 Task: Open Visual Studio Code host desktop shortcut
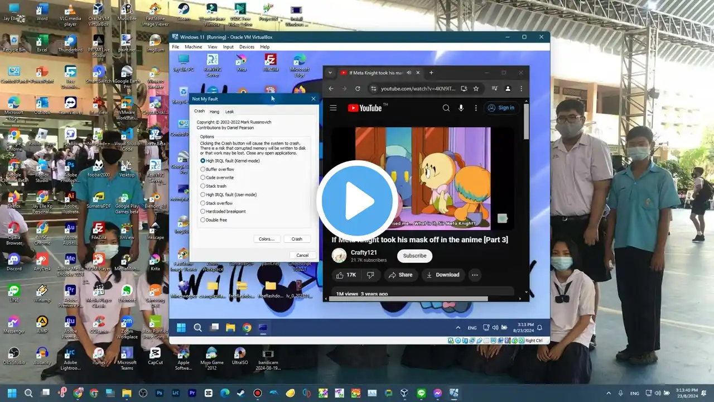[x=127, y=139]
